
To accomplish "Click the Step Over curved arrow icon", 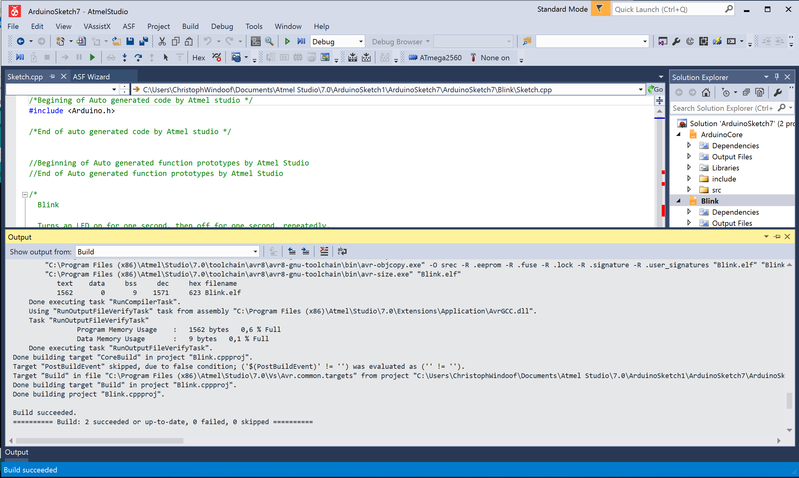I will [138, 58].
